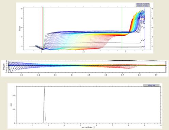Select the left green fit-limit line
Image resolution: width=169 pixels, height=130 pixels.
pyautogui.click(x=44, y=28)
